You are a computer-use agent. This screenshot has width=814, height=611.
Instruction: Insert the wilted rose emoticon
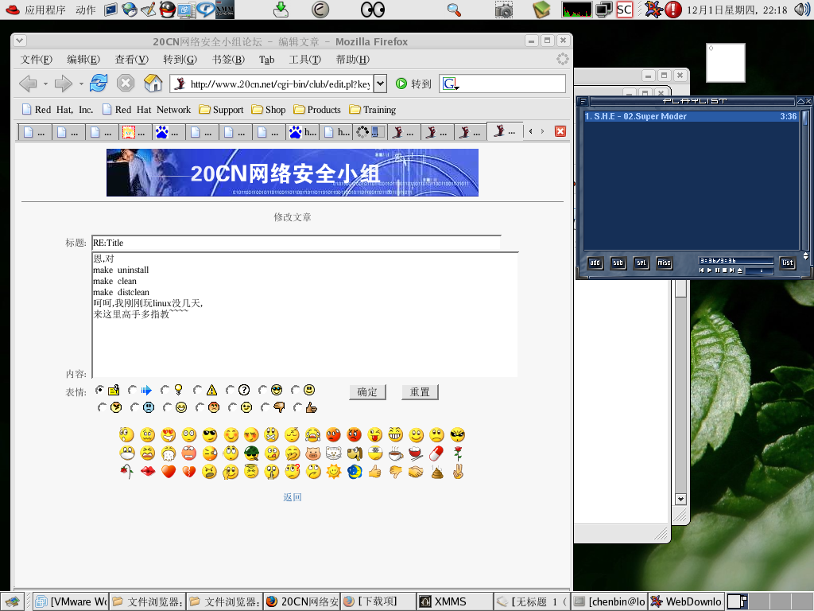tap(126, 472)
